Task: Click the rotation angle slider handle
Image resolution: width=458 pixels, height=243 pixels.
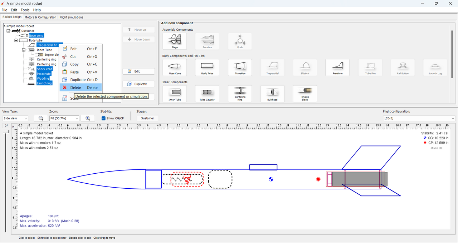Action: [6, 132]
